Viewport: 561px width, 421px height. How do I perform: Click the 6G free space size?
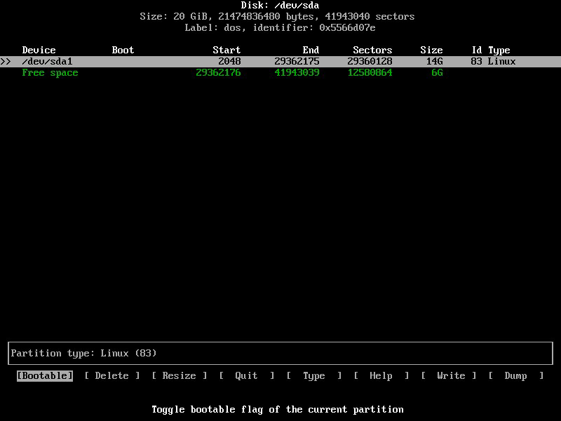pos(438,73)
